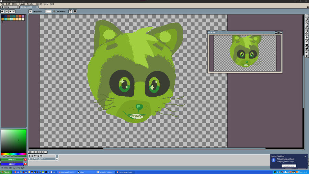The width and height of the screenshot is (309, 174).
Task: Select the filled Ellipse tool
Action: tap(307, 45)
